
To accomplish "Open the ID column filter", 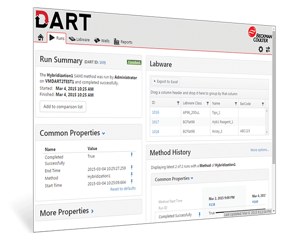I will pos(178,103).
